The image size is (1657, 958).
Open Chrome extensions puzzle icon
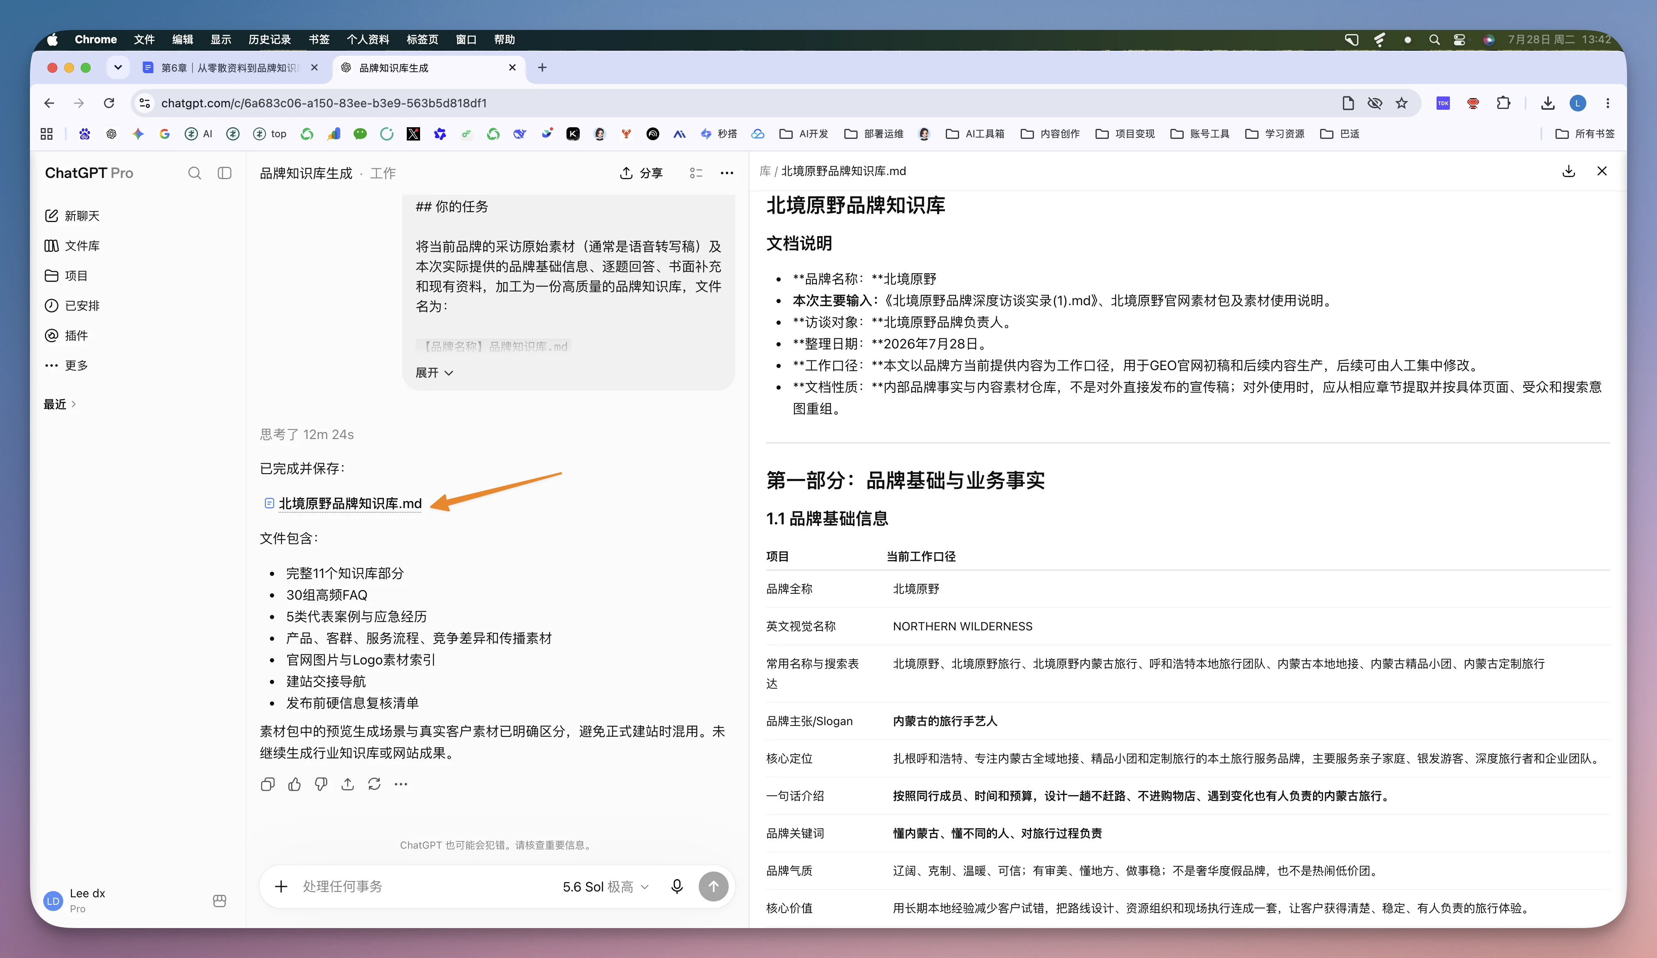pyautogui.click(x=1503, y=103)
